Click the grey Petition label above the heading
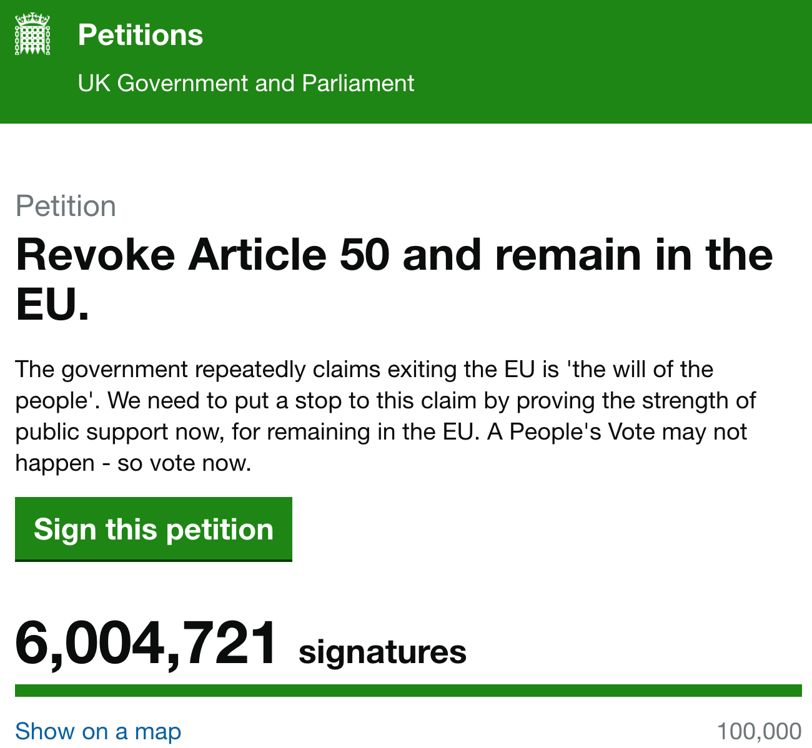 [x=66, y=207]
